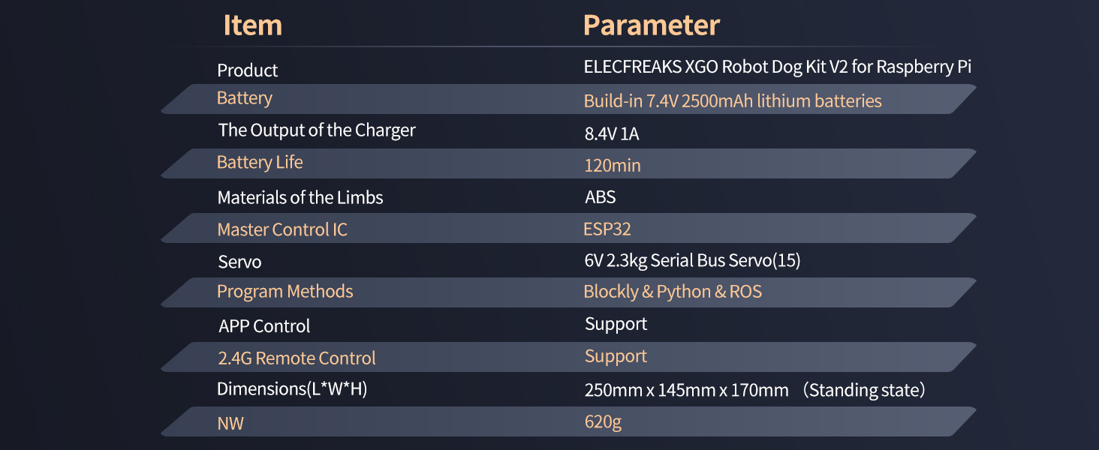This screenshot has width=1099, height=450.
Task: Select the "Master Control IC" label
Action: [282, 230]
